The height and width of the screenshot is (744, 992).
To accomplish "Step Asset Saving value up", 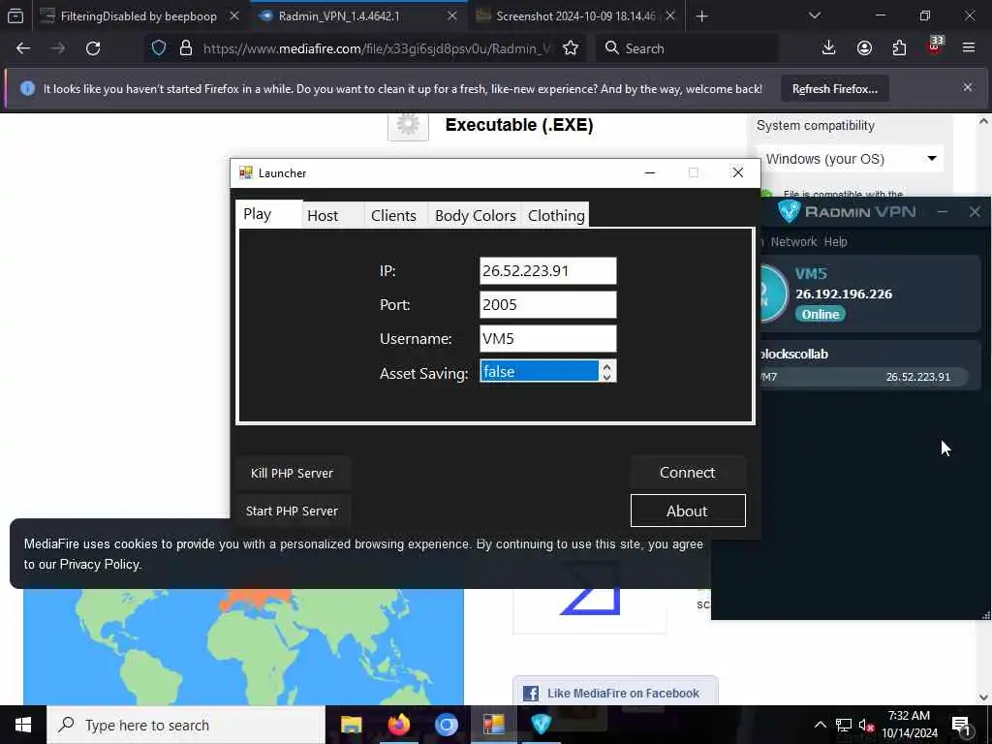I will click(x=606, y=366).
